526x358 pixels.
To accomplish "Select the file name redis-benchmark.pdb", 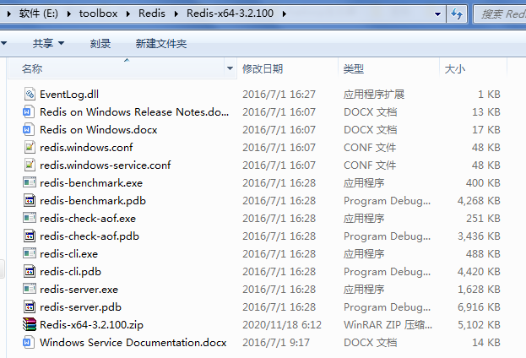I will tap(93, 201).
